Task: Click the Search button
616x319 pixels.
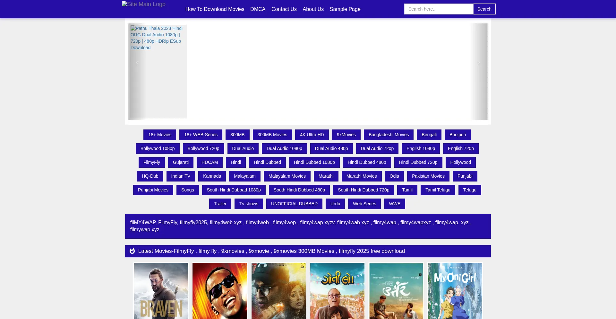Action: coord(484,9)
